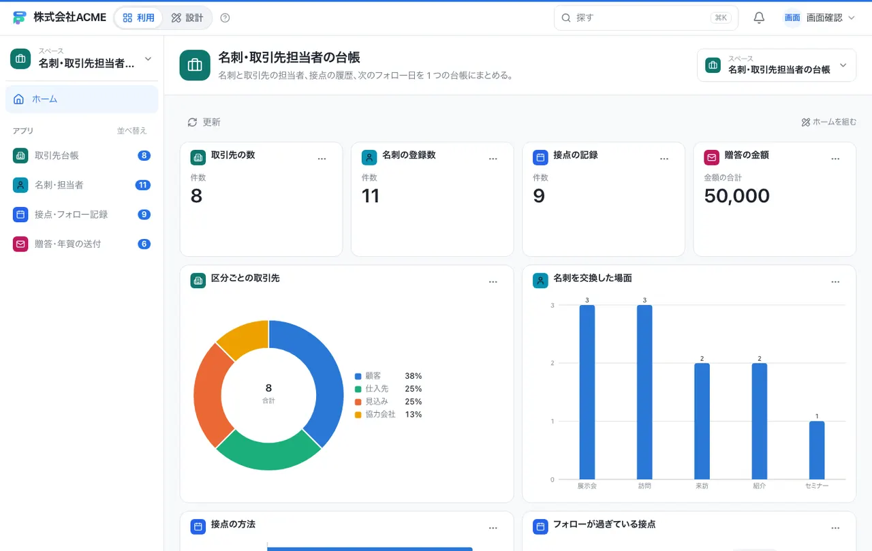The image size is (872, 551).
Task: Click the 展示会 bar in the chart
Action: [587, 392]
